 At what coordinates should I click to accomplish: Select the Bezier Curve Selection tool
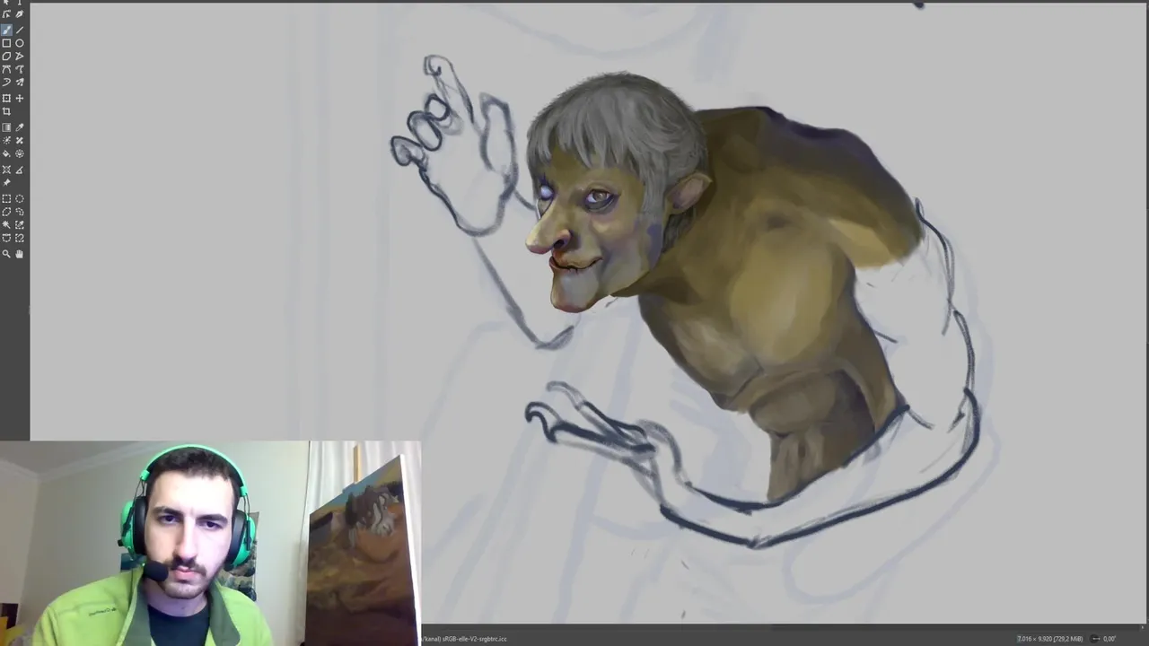click(6, 238)
